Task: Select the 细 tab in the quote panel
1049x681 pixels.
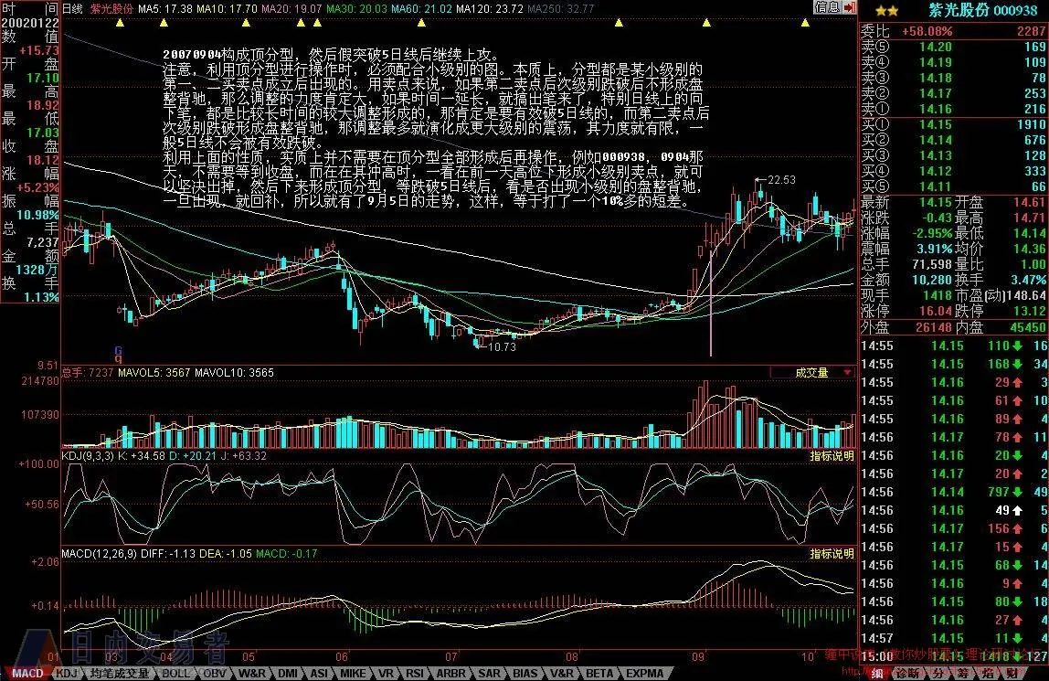Action: [x=878, y=674]
